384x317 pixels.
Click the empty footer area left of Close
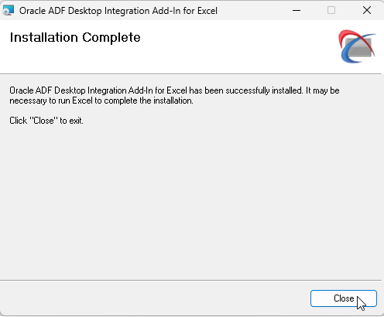[155, 298]
